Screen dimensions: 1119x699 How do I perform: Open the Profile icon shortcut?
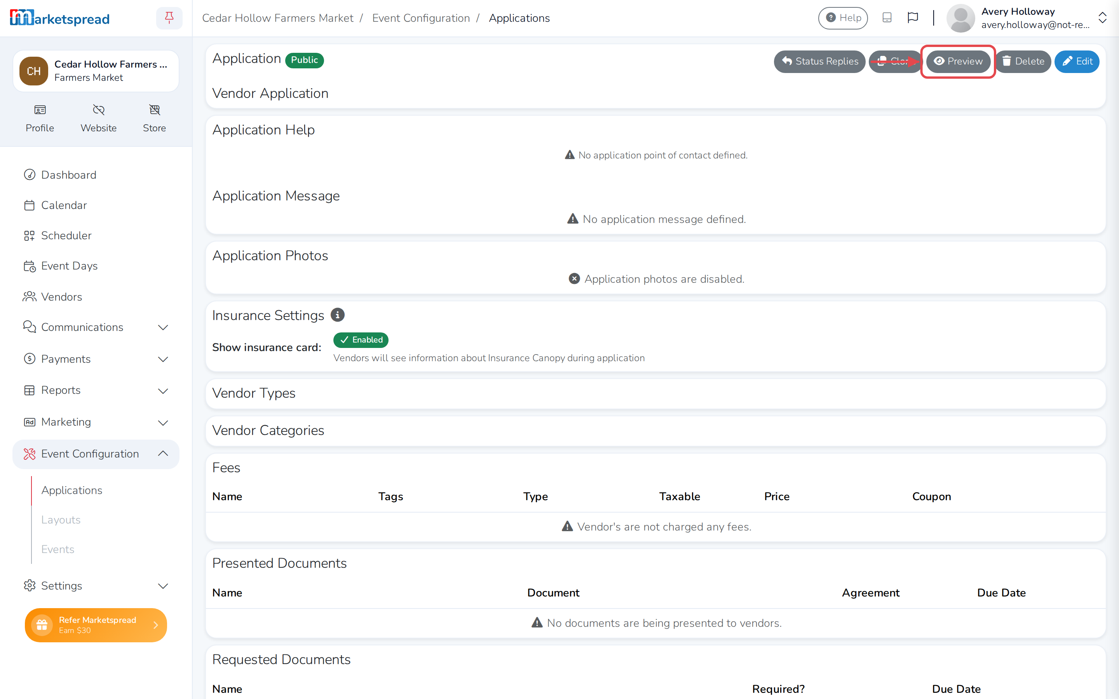point(40,118)
